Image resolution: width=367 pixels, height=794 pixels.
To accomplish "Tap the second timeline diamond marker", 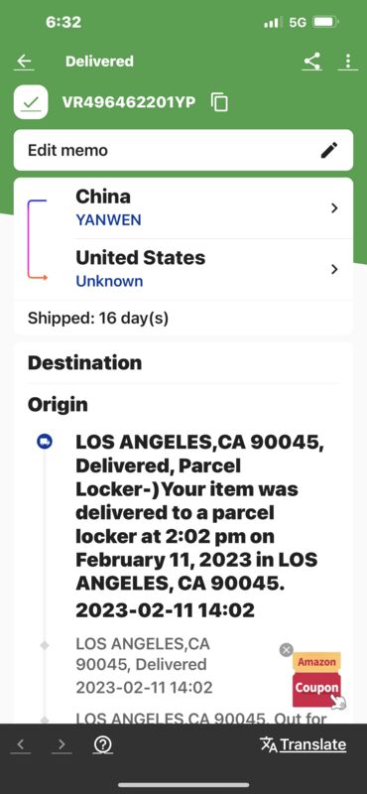I will point(45,646).
